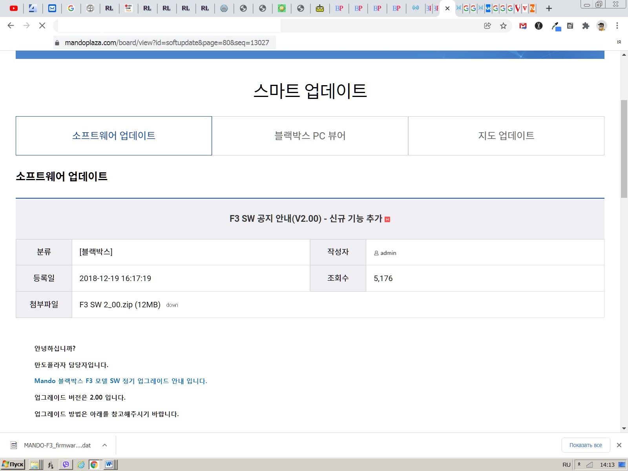Open Chrome's three-dot menu
Image resolution: width=628 pixels, height=471 pixels.
pos(617,26)
